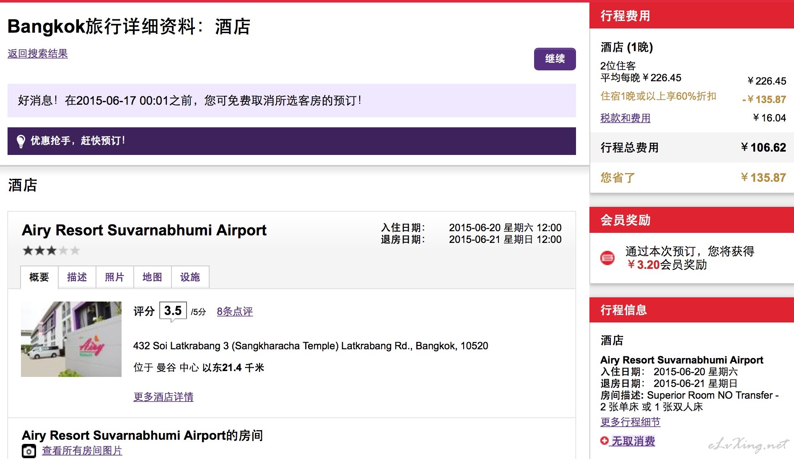Click the 住宿1晚或以上享60%折扣 discount text

coord(658,96)
